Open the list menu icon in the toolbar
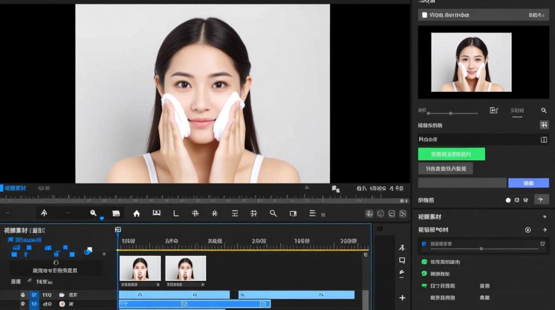555x310 pixels. coord(312,213)
